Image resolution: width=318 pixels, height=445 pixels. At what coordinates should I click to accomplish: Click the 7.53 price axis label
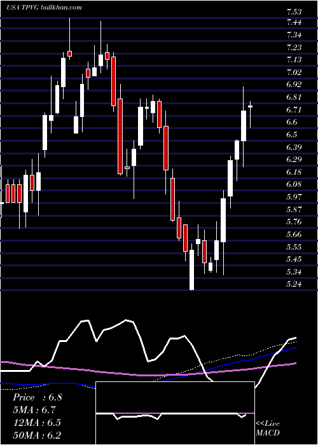pyautogui.click(x=294, y=12)
